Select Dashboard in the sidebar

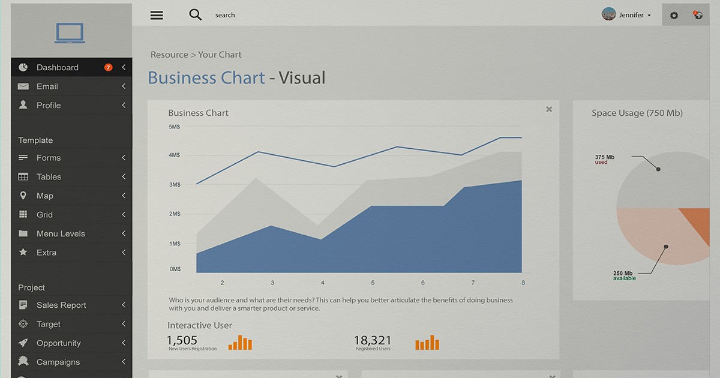[x=57, y=68]
